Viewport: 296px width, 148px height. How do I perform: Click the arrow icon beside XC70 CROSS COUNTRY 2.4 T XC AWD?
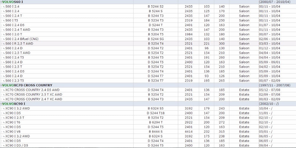click(4, 99)
